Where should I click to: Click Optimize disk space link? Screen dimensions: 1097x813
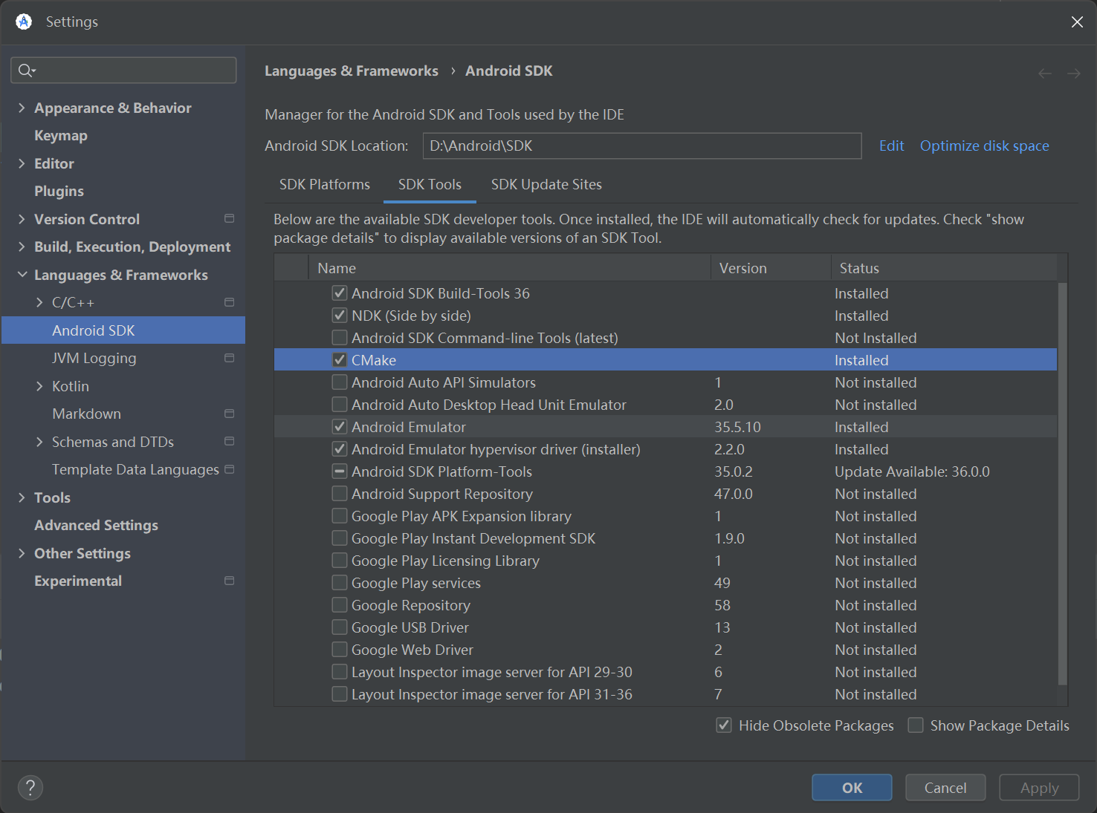pyautogui.click(x=984, y=146)
